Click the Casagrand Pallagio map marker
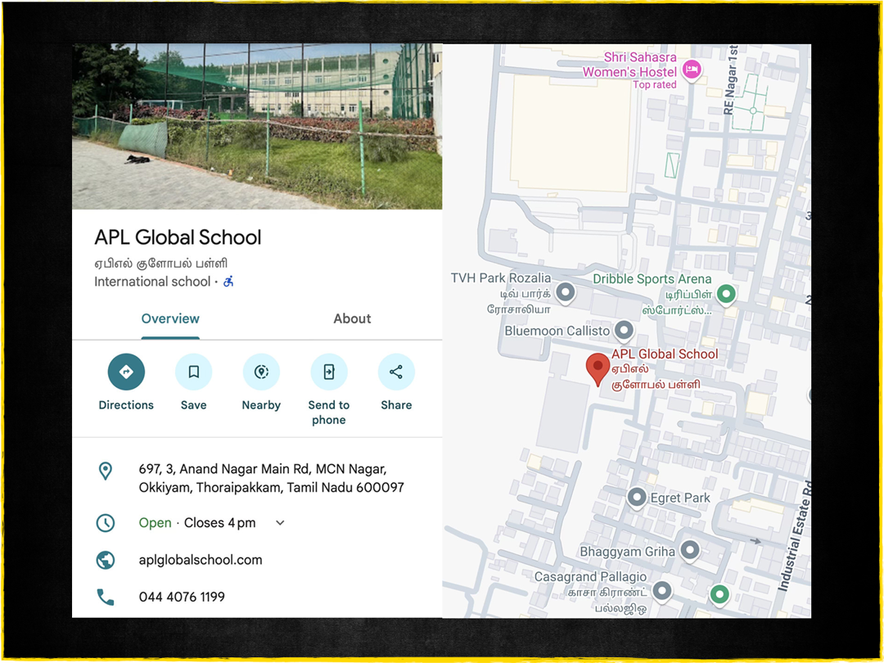This screenshot has width=884, height=663. click(662, 592)
